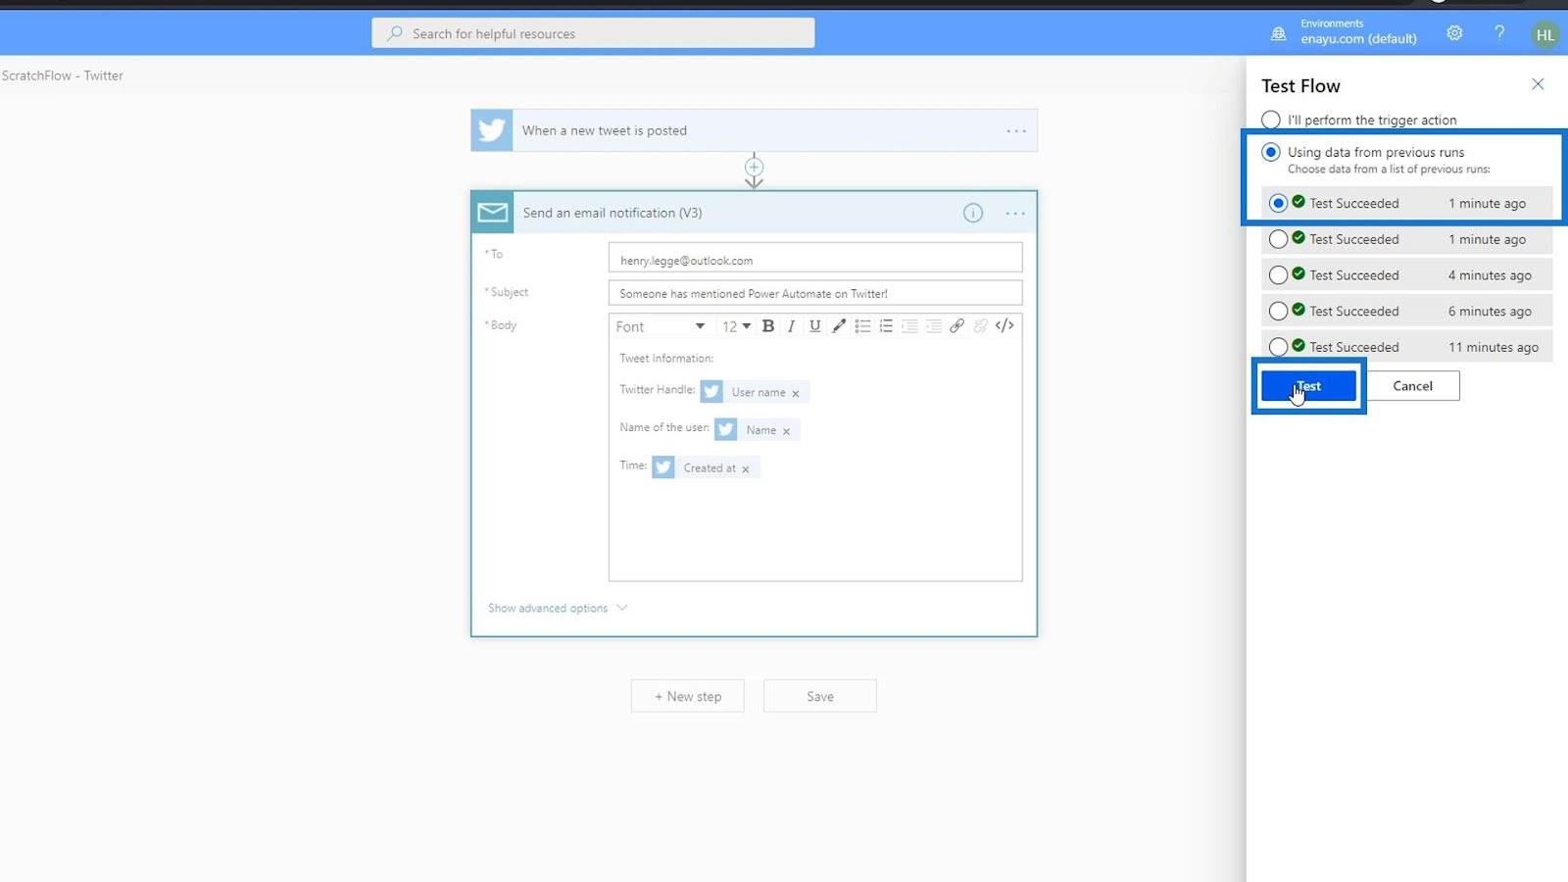The image size is (1568, 882).
Task: Expand Show advanced options
Action: point(558,608)
